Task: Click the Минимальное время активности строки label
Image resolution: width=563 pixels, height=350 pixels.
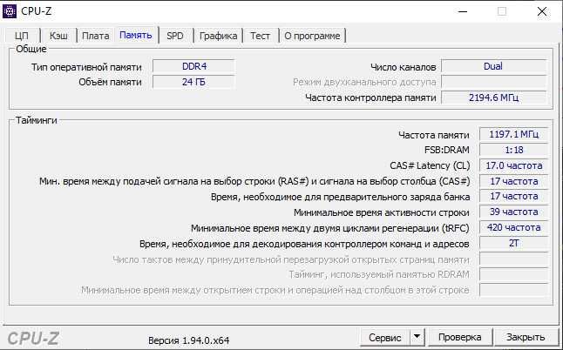Action: click(382, 212)
